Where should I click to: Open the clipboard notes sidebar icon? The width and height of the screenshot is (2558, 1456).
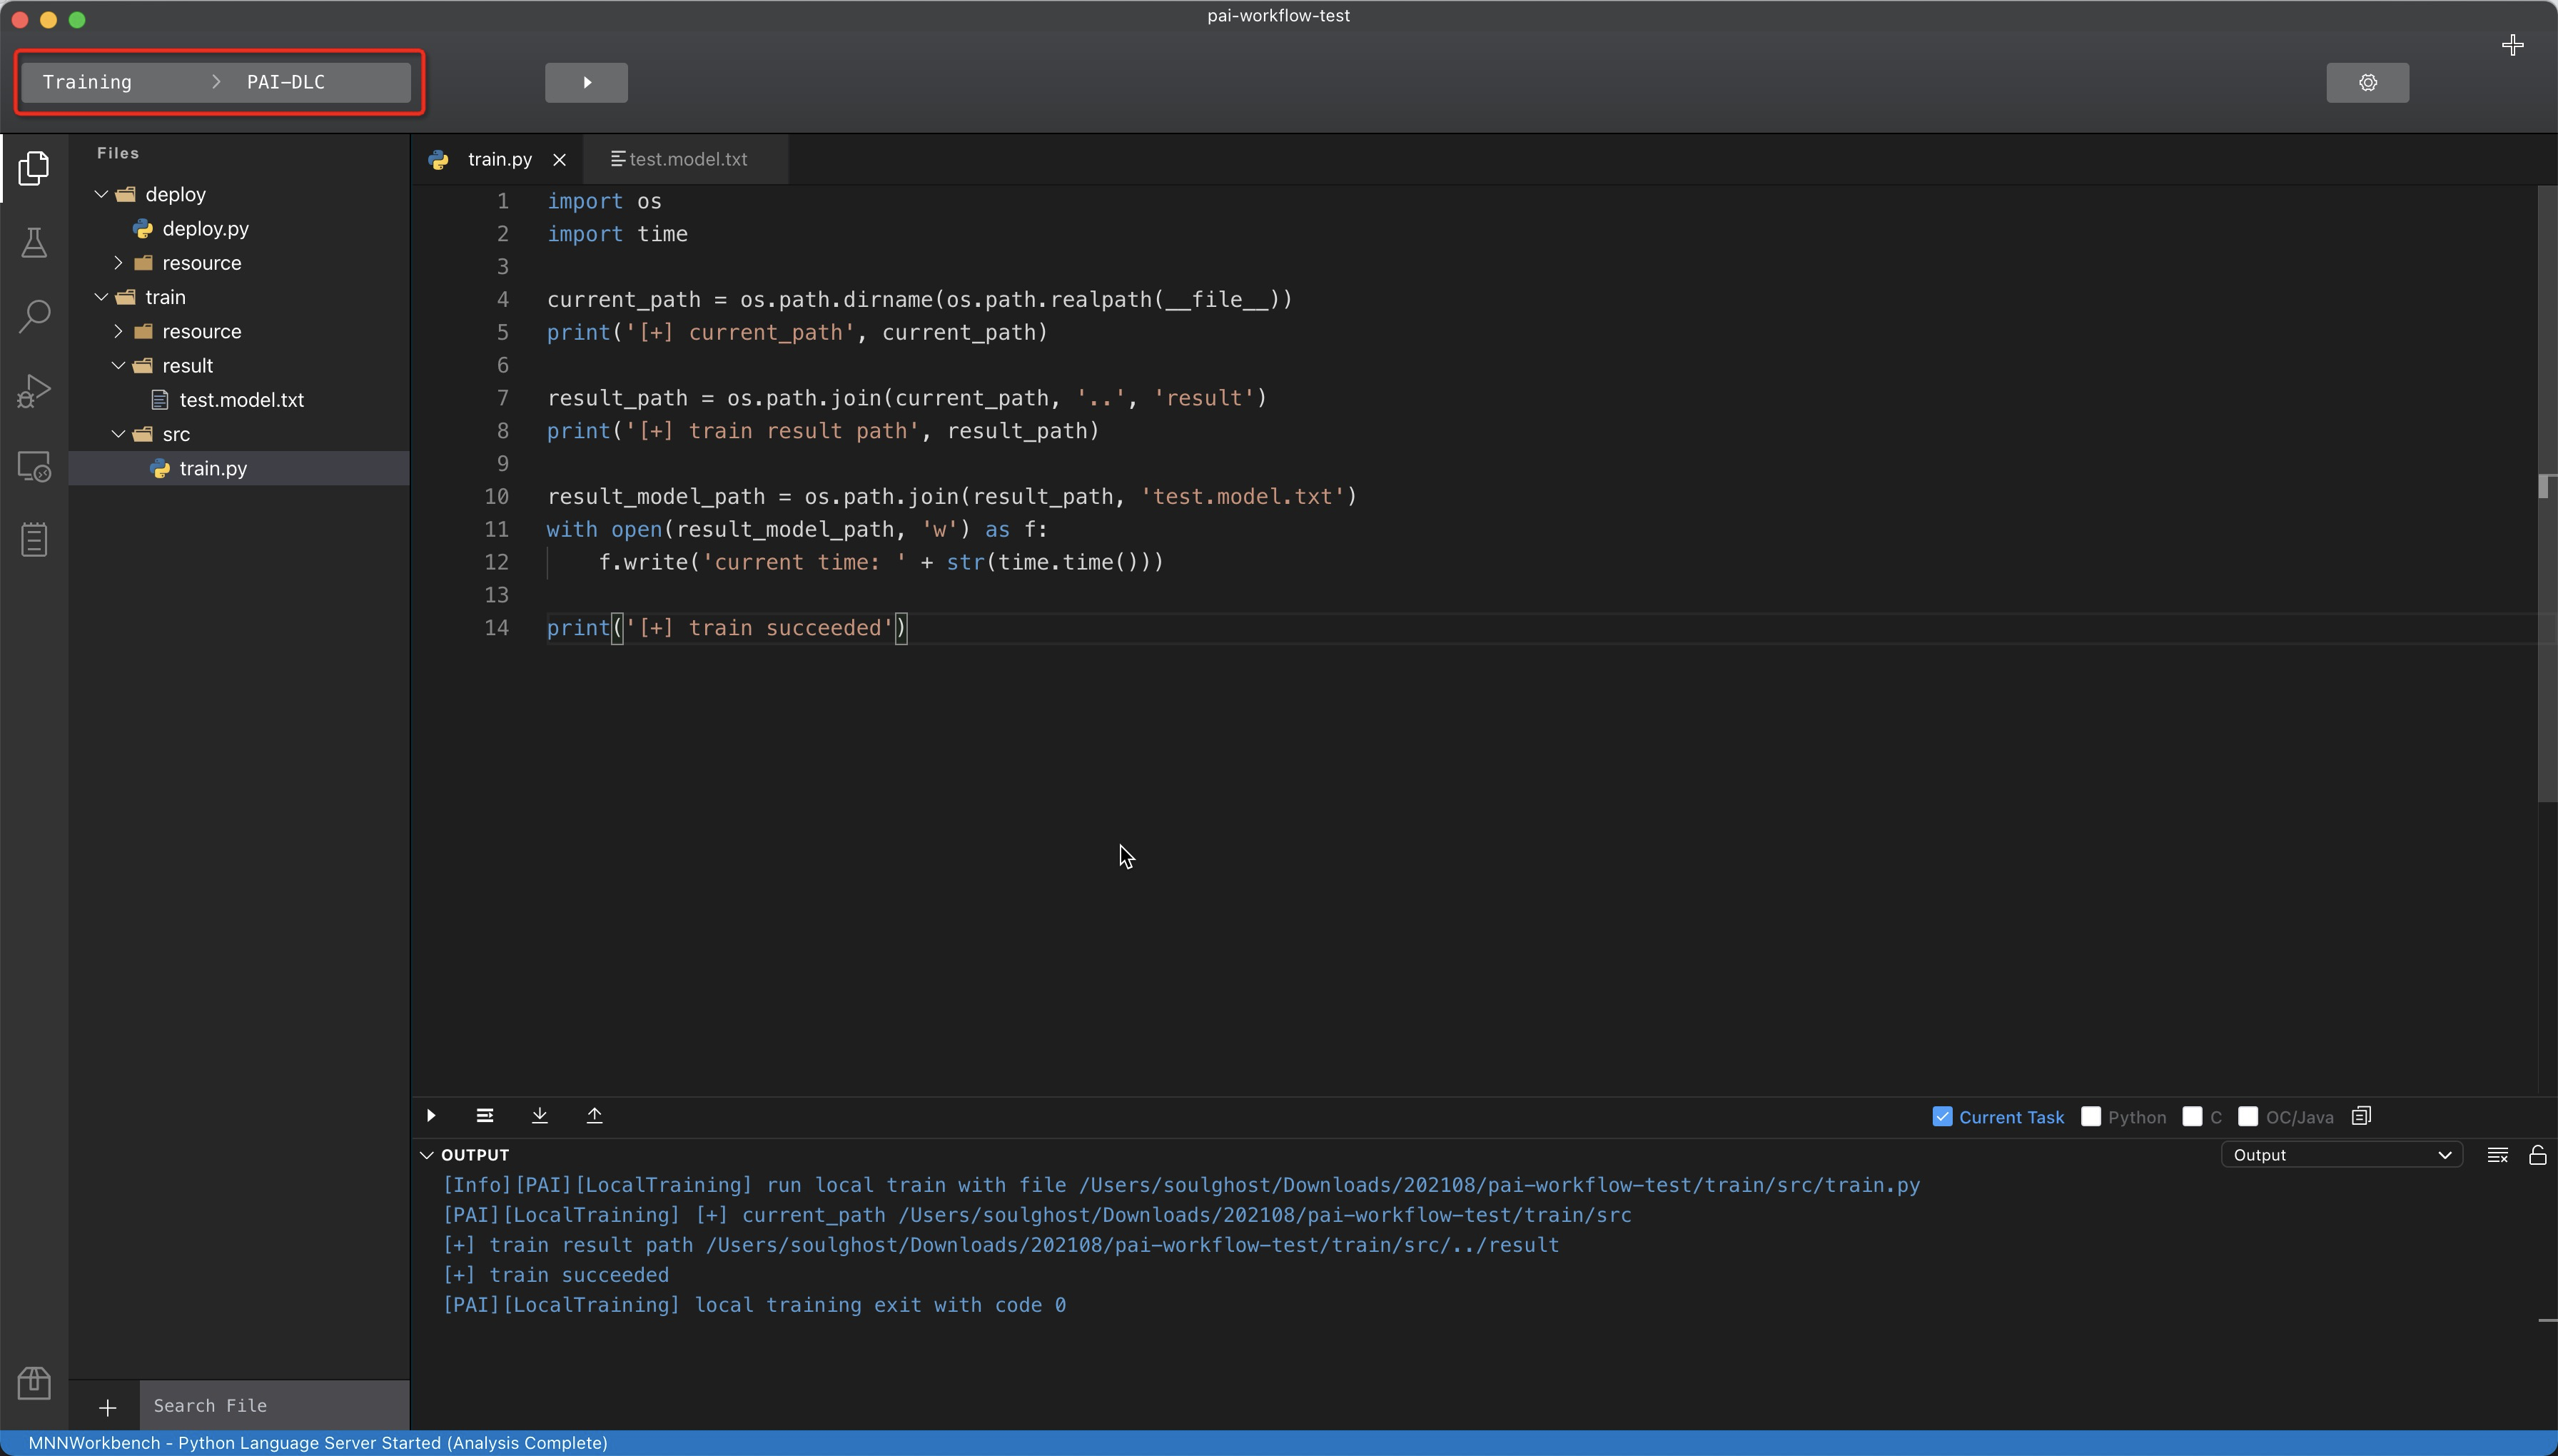pyautogui.click(x=34, y=540)
